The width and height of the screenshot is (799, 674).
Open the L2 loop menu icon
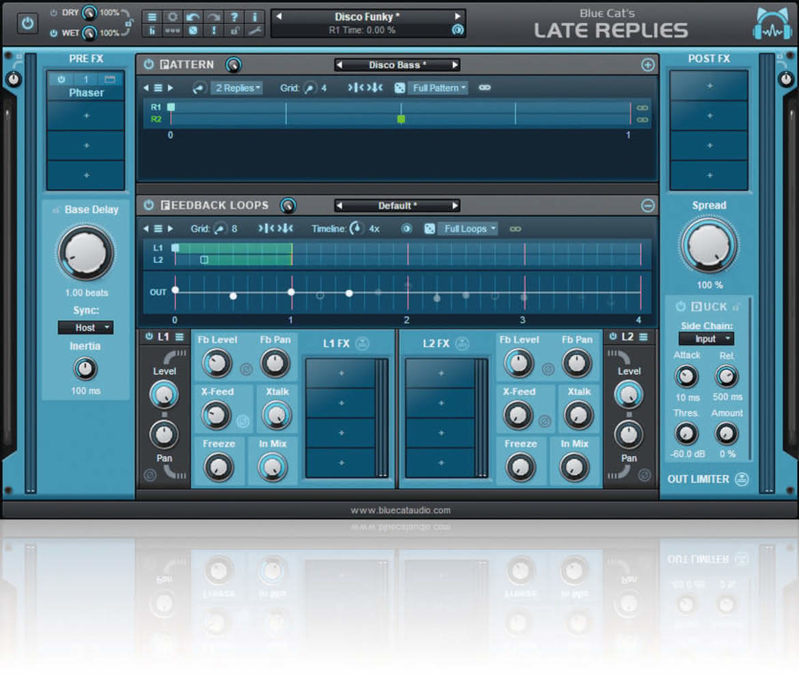[643, 337]
